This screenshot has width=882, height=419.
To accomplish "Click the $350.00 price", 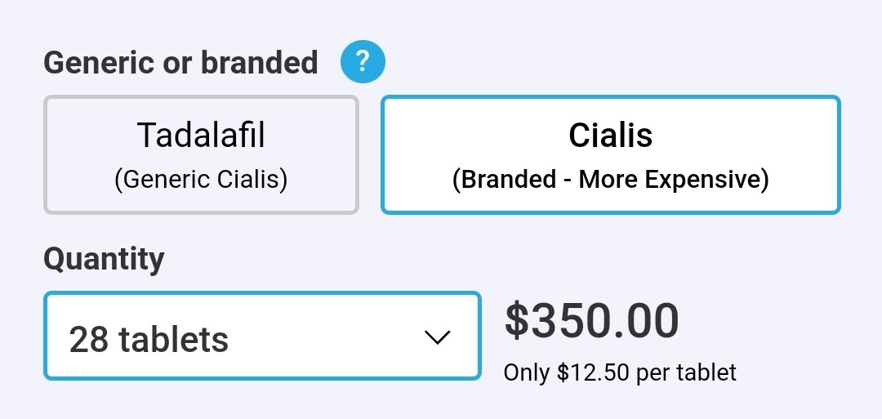I will tap(592, 320).
